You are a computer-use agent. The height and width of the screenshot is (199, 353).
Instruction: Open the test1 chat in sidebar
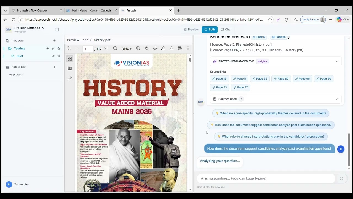[20, 56]
